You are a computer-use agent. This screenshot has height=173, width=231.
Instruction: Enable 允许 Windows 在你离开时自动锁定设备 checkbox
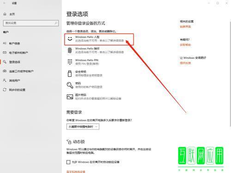pos(68,162)
